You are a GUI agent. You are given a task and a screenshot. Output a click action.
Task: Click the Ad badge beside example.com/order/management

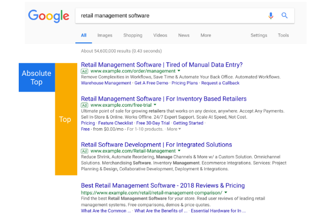tap(84, 71)
